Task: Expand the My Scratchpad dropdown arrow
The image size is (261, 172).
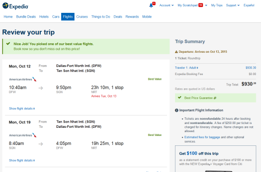Action: point(206,5)
